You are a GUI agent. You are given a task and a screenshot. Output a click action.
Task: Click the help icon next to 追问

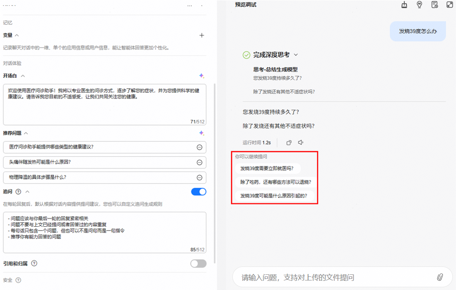pyautogui.click(x=18, y=191)
